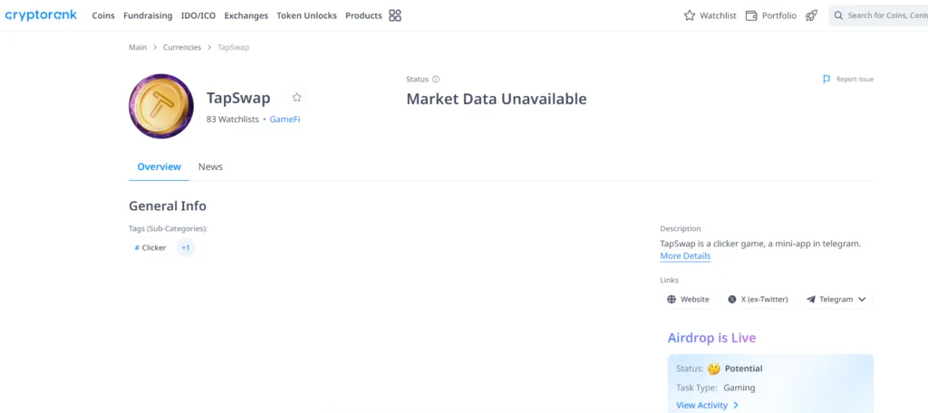Click the View Activity chevron arrow

click(x=736, y=406)
